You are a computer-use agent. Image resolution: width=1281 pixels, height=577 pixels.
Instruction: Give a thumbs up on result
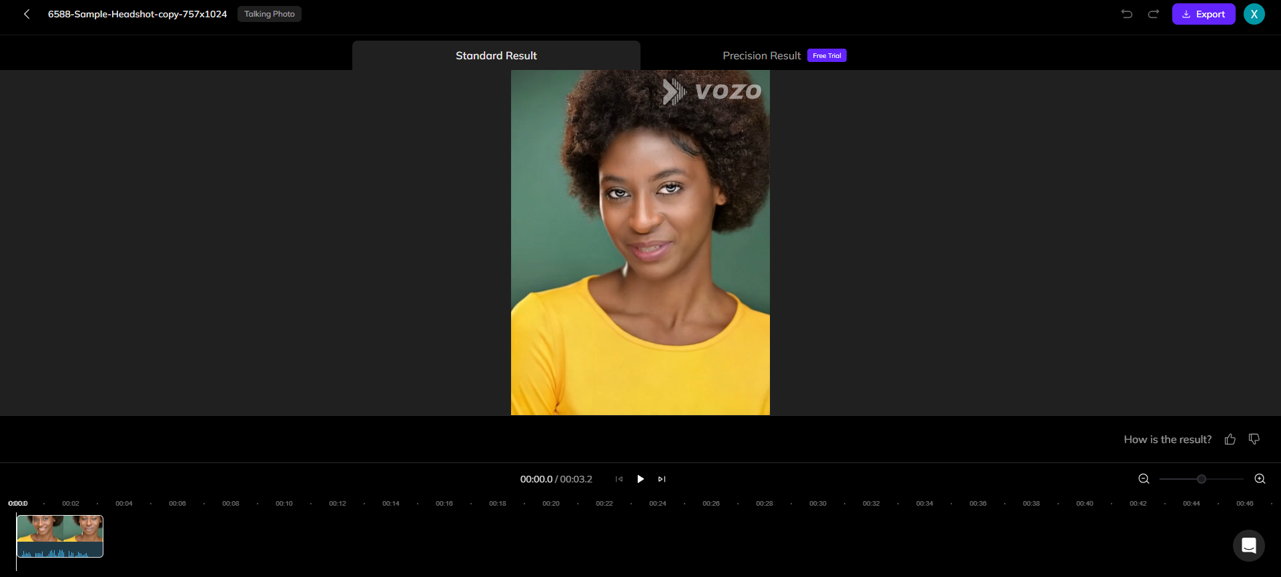pos(1230,439)
